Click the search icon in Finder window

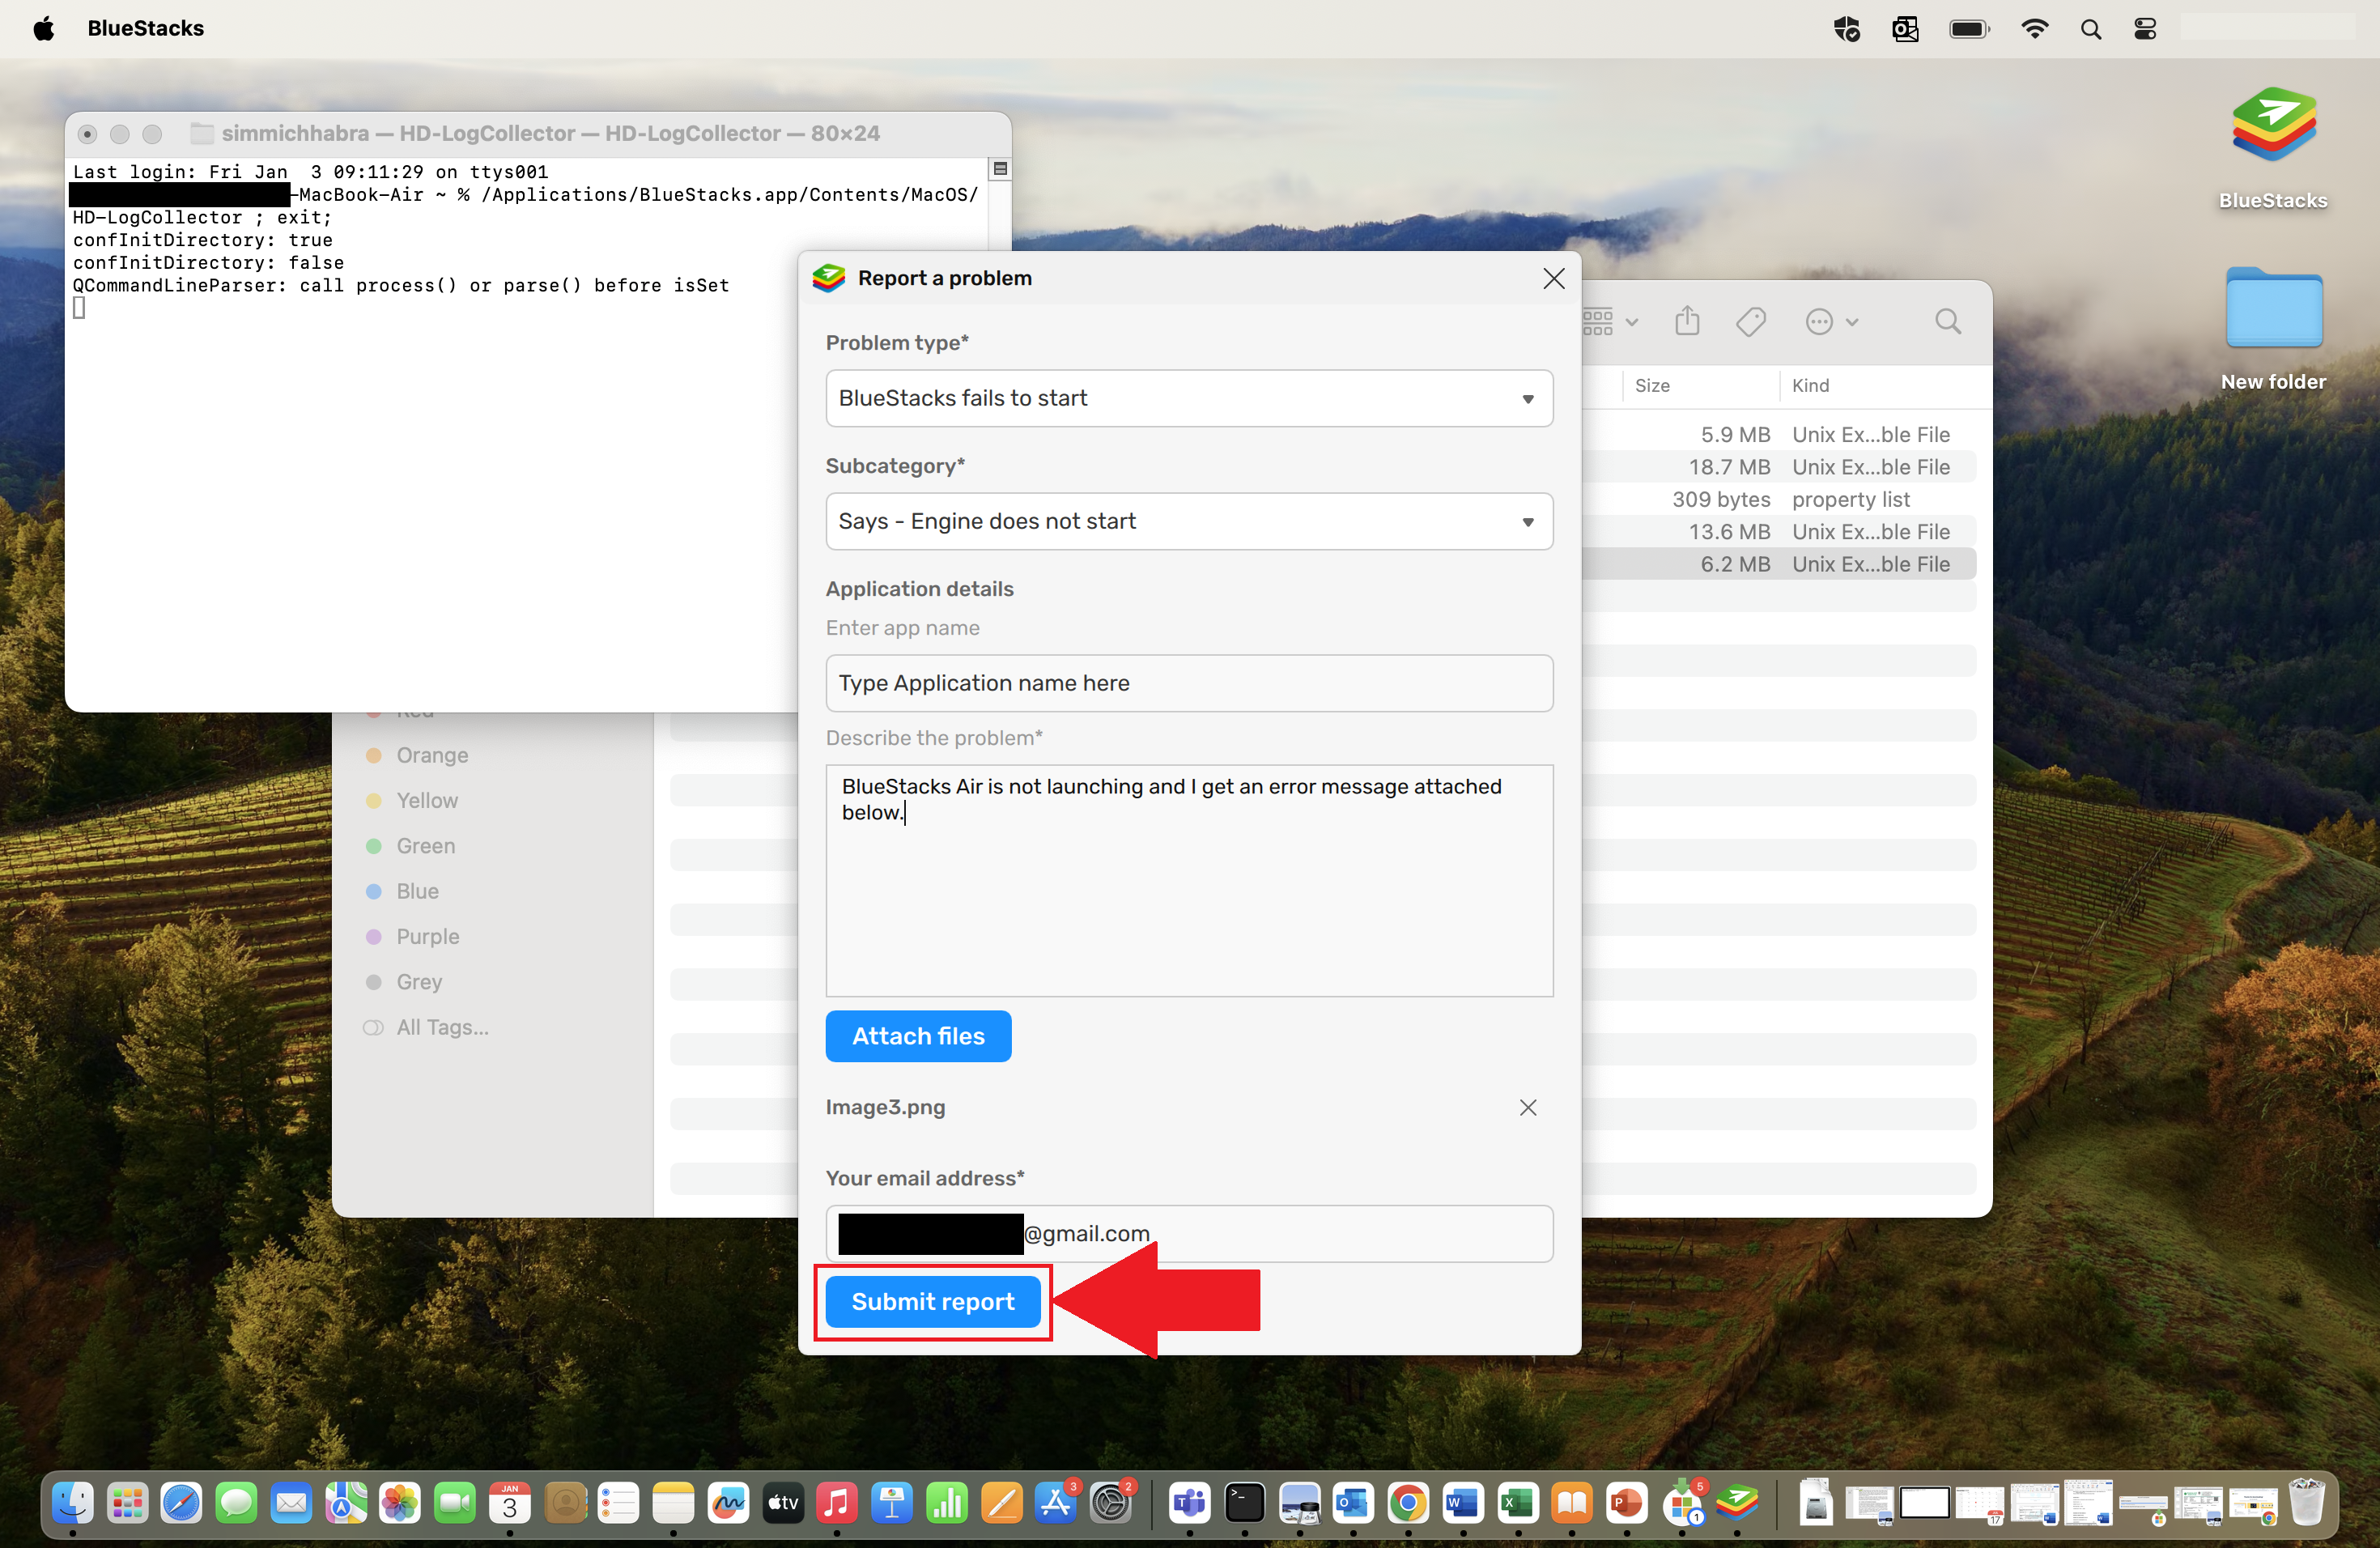(1947, 322)
